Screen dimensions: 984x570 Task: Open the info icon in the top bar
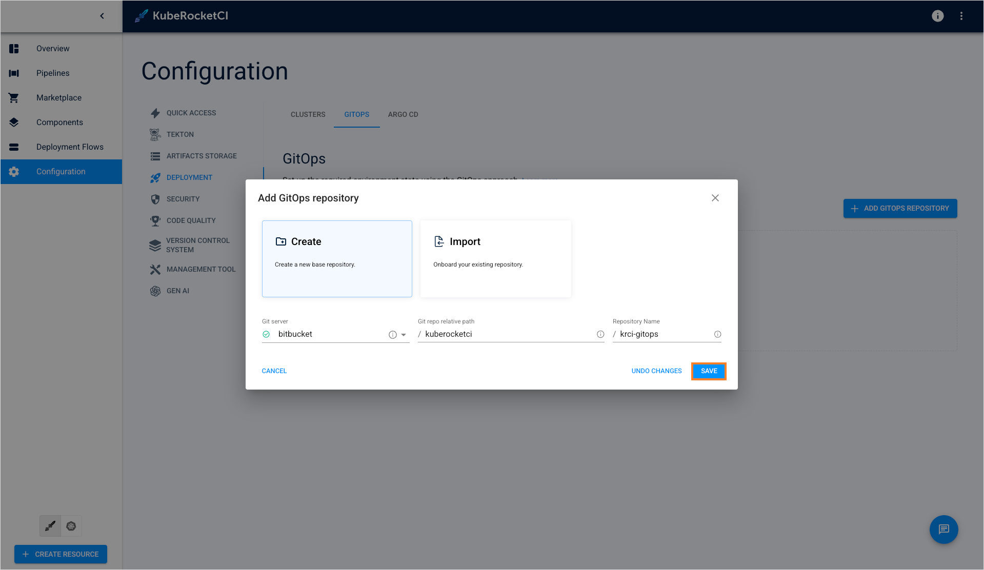click(937, 16)
